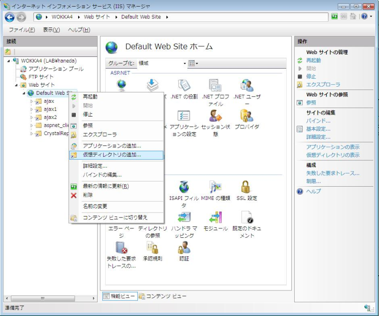Click the status bar network icon
Viewport: 379px width, 316px height.
coord(367,308)
